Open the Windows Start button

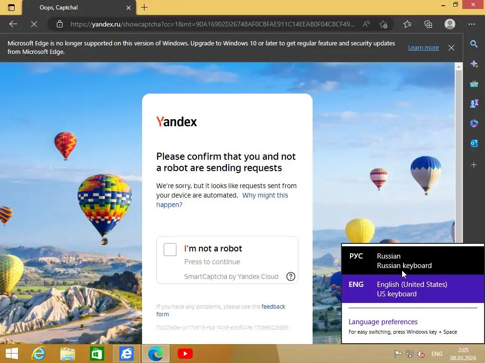(x=12, y=354)
